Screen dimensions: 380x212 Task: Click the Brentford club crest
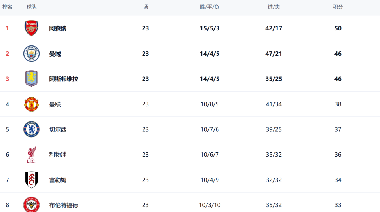[32, 204]
